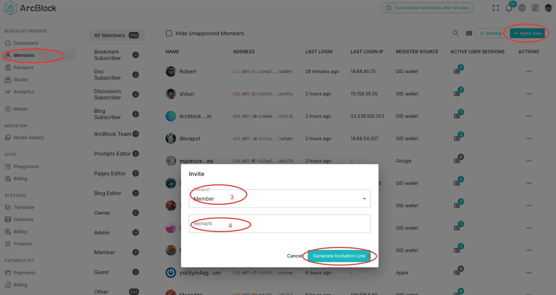Filter by Admin role

coord(116,233)
